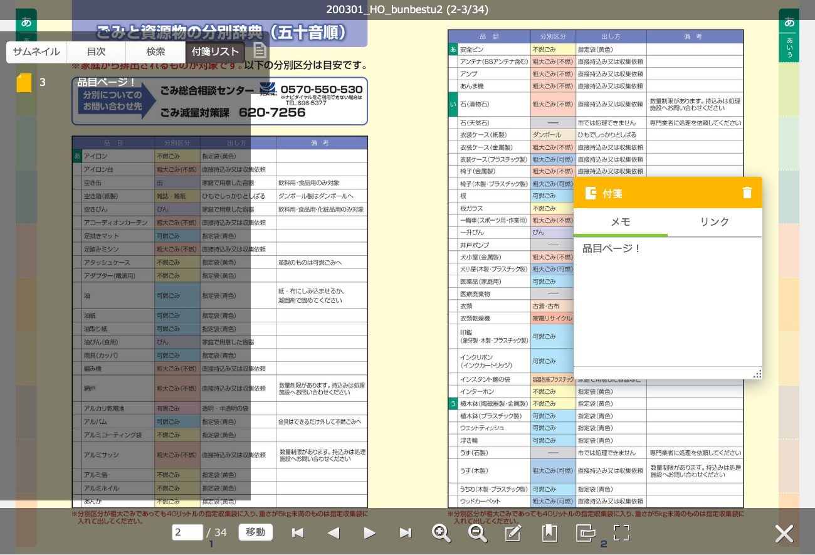The height and width of the screenshot is (555, 815).
Task: Close the viewer with the X icon
Action: [784, 534]
